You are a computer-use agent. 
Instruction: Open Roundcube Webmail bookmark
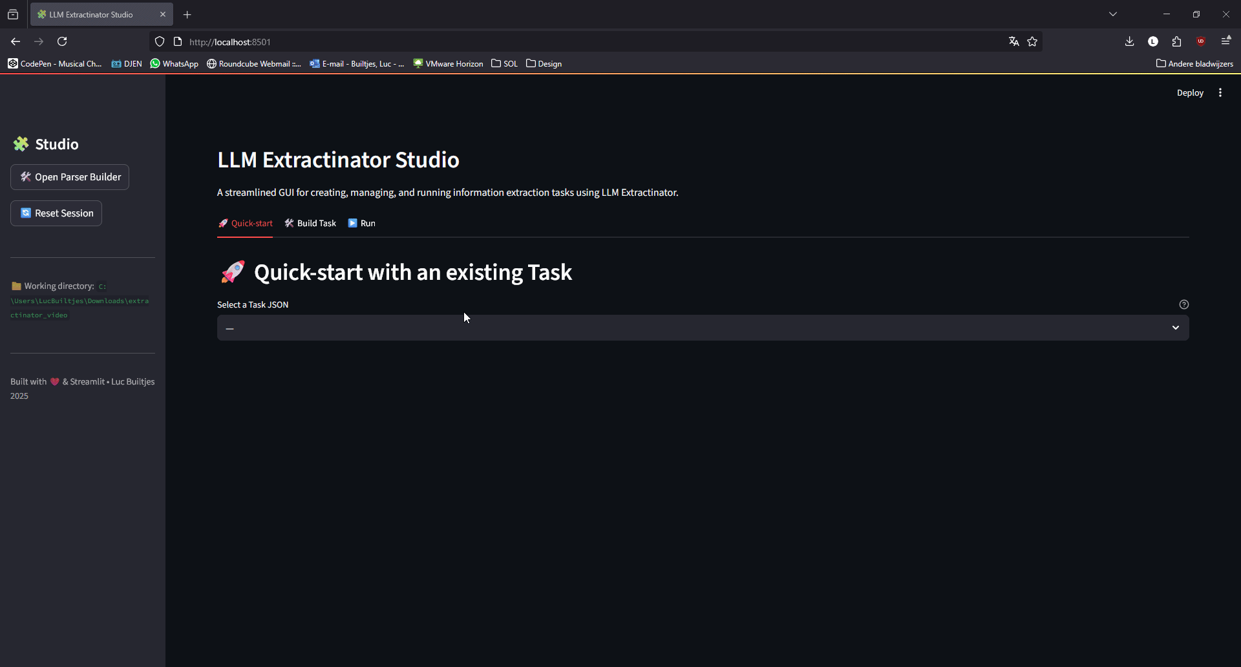pos(254,64)
